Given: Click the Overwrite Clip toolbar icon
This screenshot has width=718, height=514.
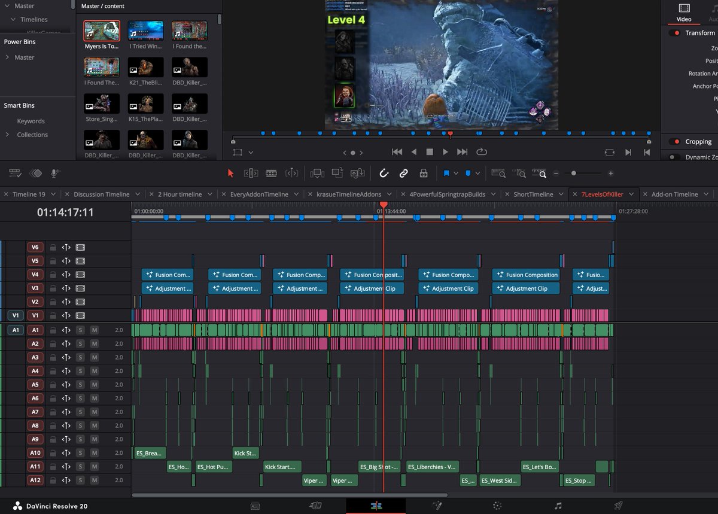Looking at the screenshot, I should click(x=337, y=174).
